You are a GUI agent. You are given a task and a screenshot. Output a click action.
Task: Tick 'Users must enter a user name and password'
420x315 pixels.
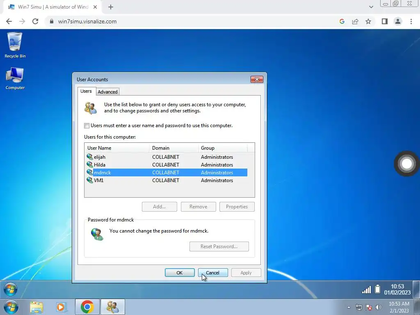click(87, 126)
